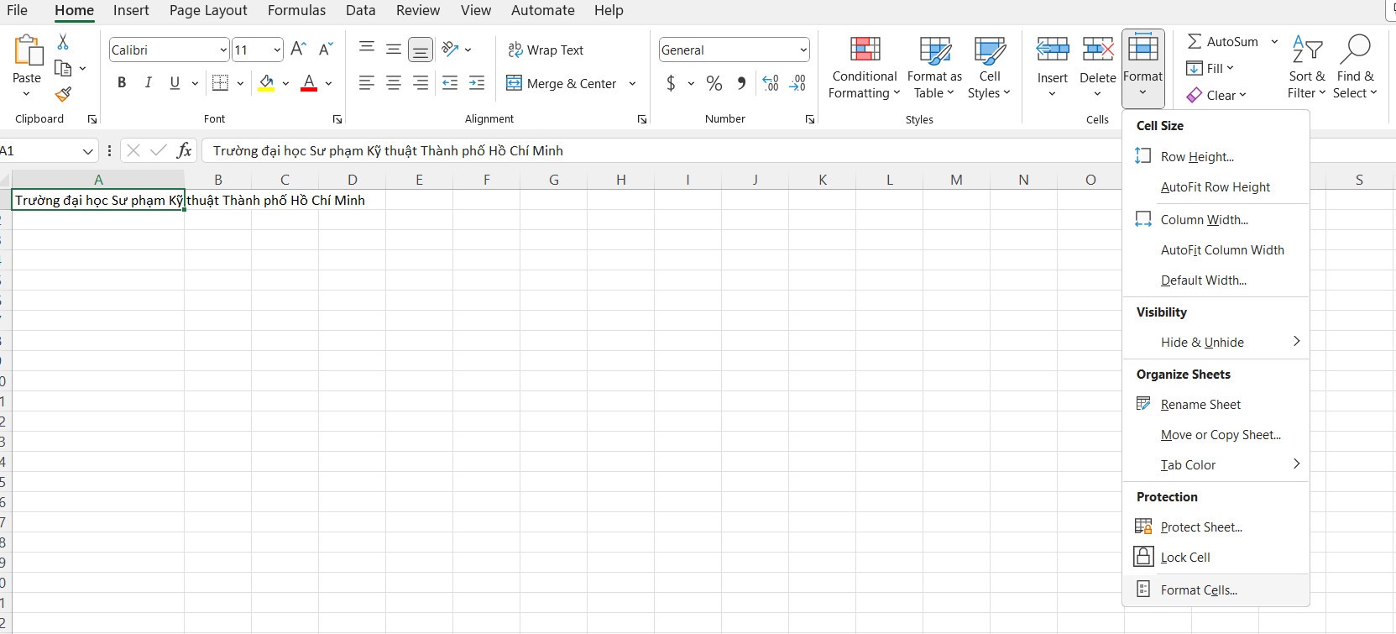Click the Delete cells icon

(x=1098, y=50)
